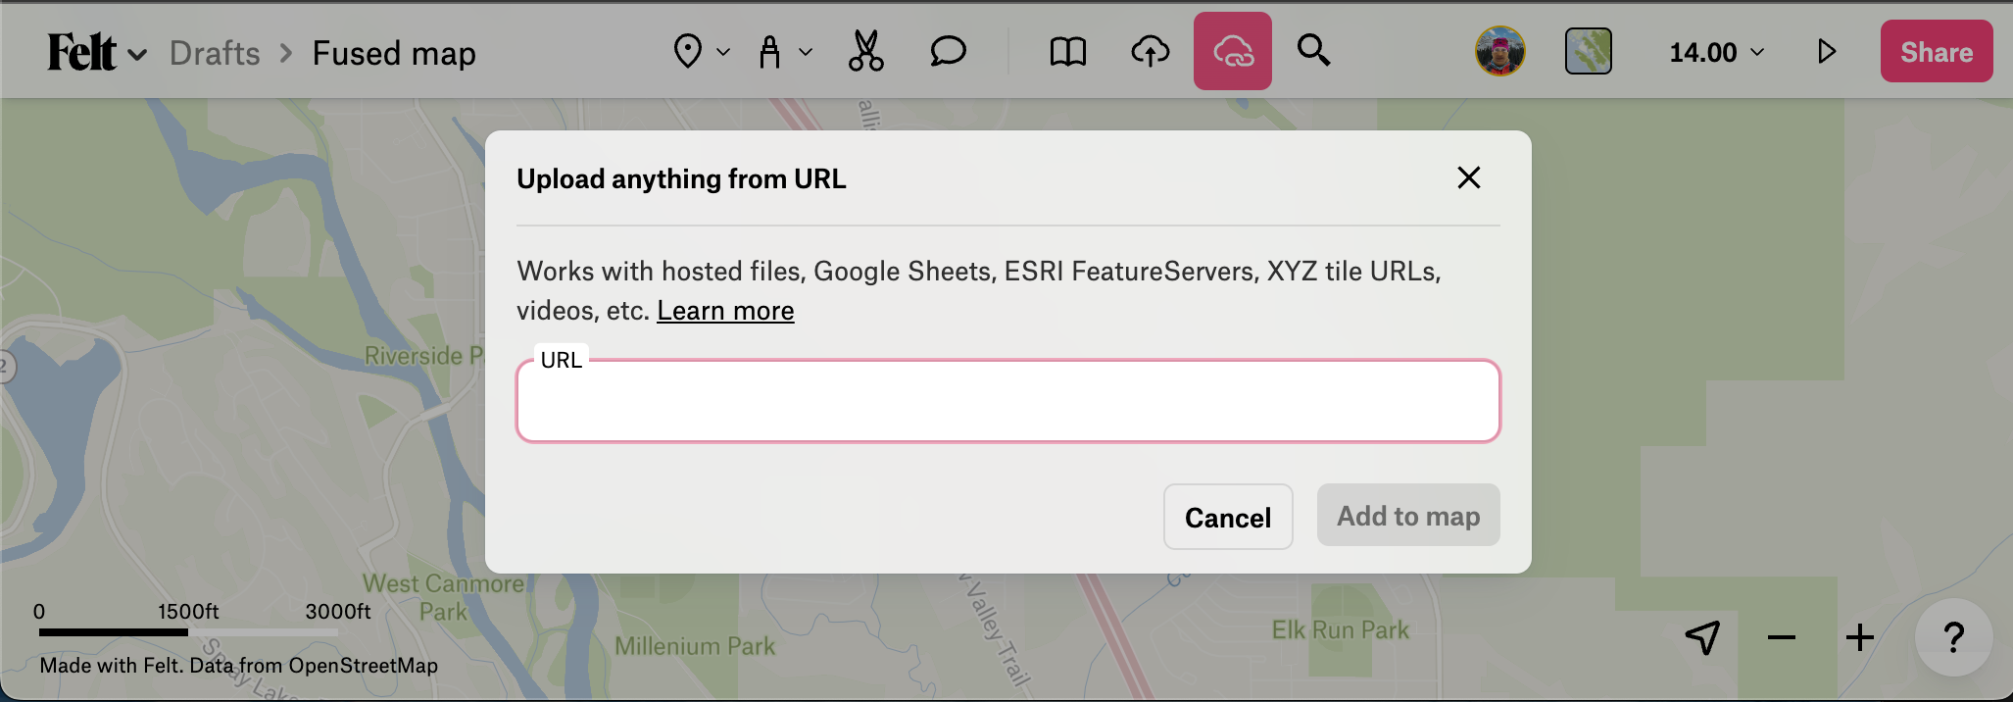
Task: Open the 14.00 zoom level dropdown
Action: pos(1716,52)
